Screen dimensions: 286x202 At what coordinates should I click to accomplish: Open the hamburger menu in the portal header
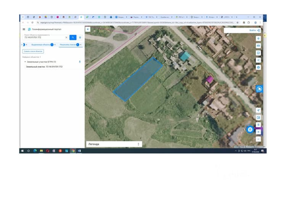pyautogui.click(x=24, y=29)
